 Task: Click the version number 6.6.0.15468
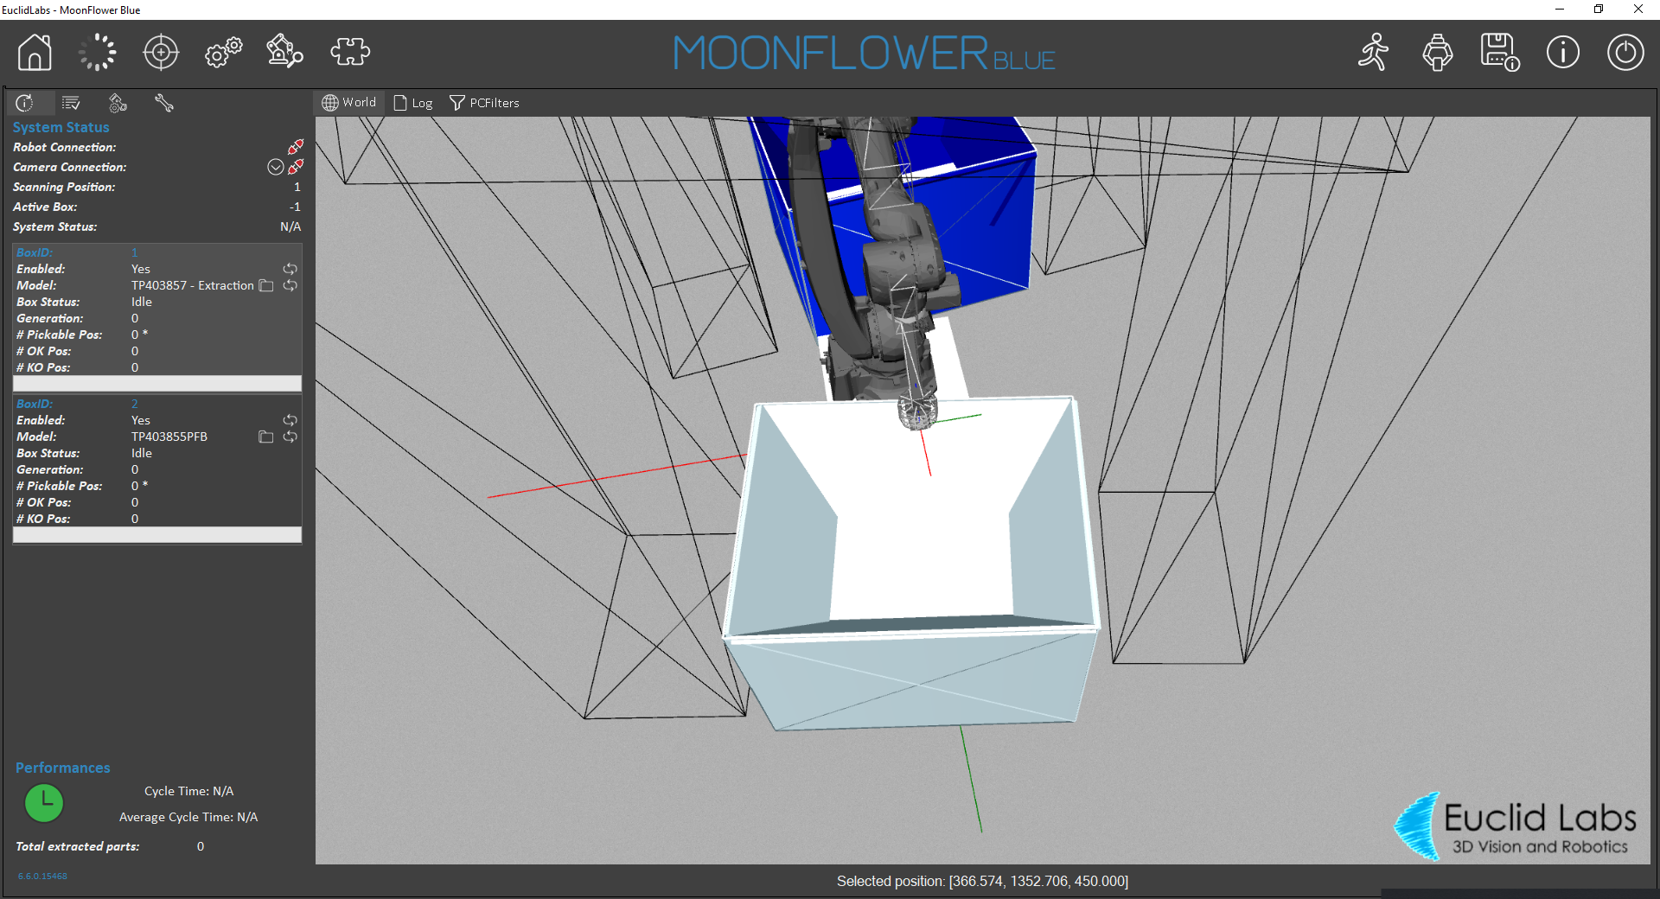click(42, 876)
